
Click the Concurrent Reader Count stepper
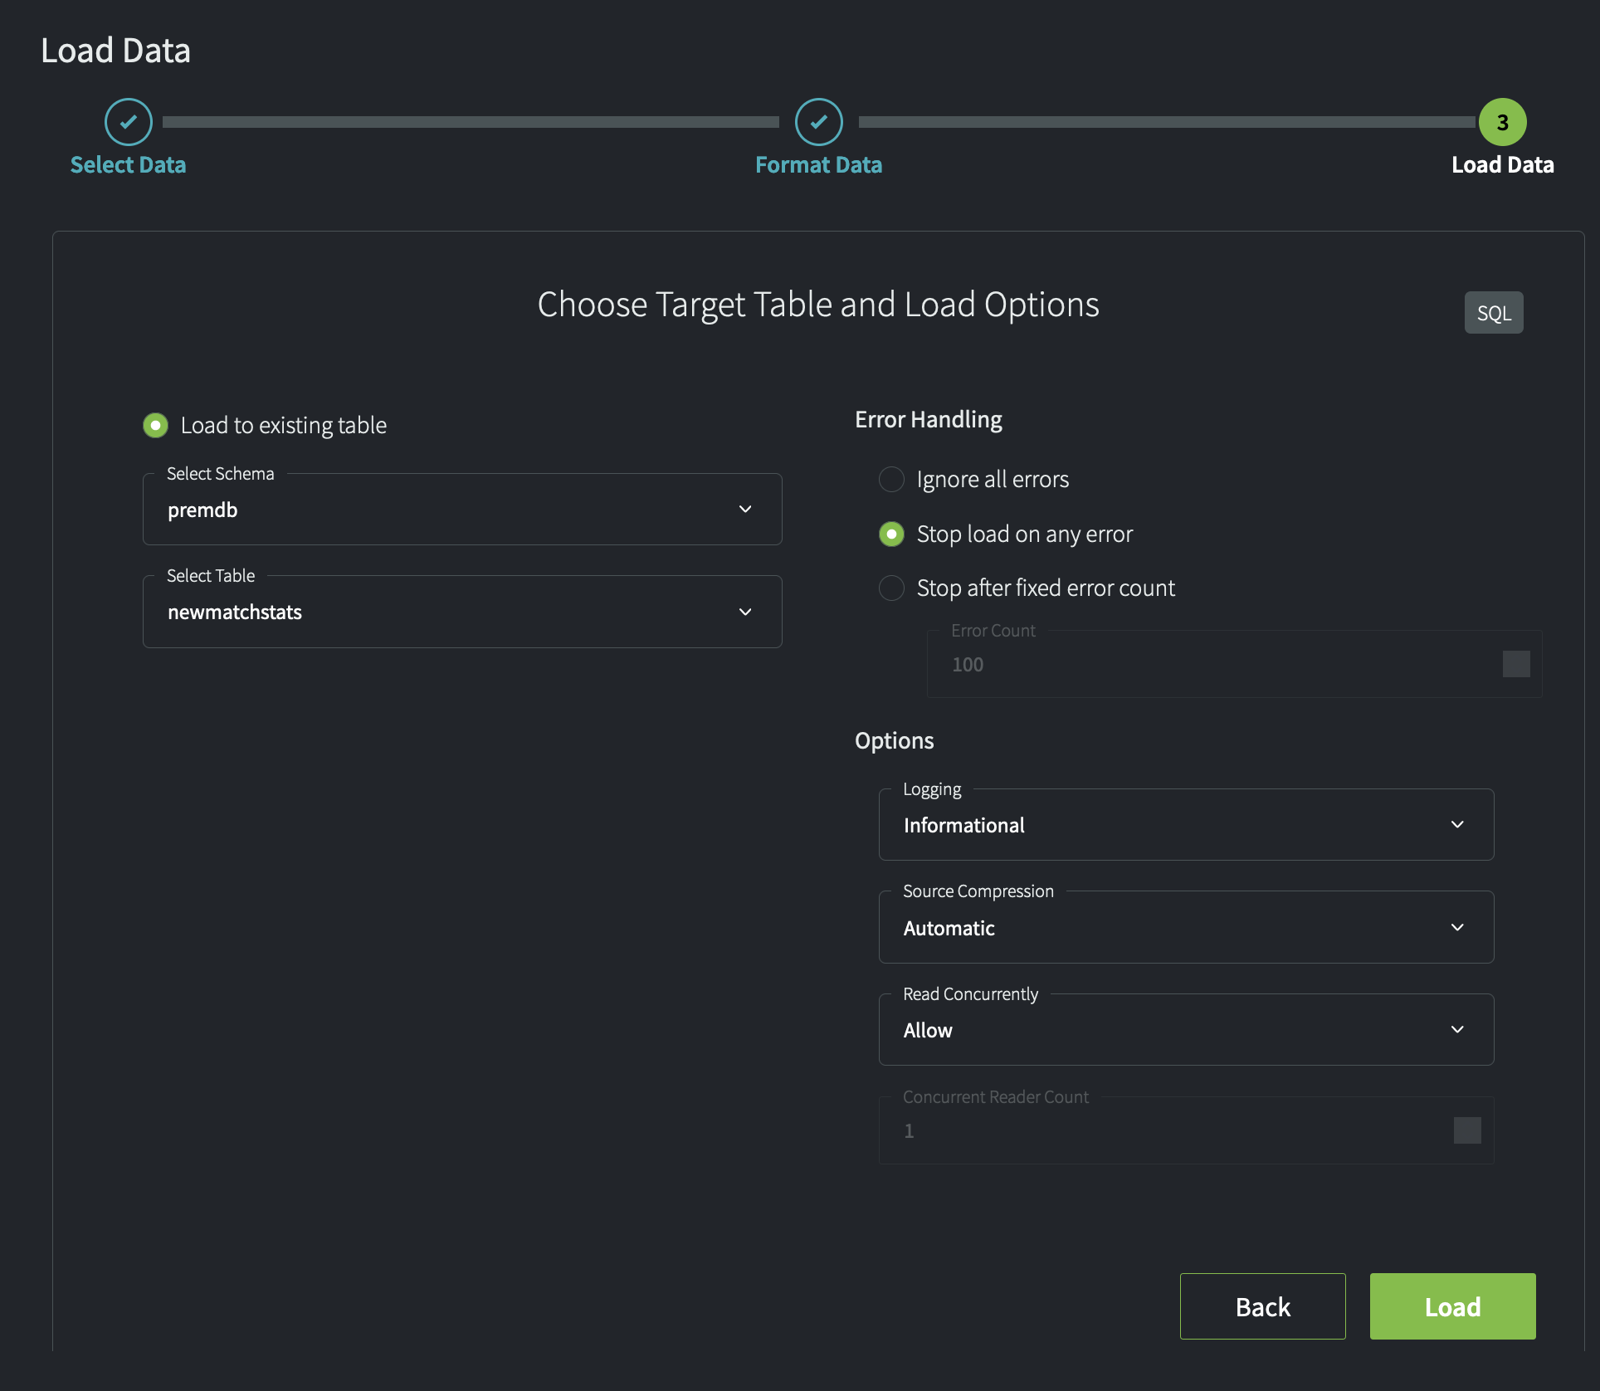click(x=1466, y=1130)
